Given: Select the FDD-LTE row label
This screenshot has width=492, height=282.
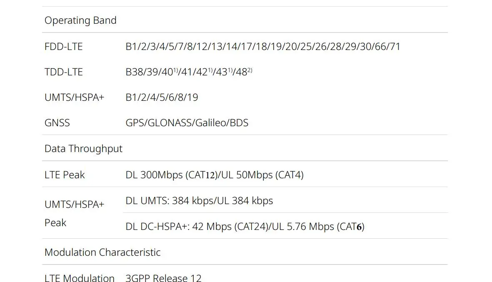Looking at the screenshot, I should coord(63,47).
